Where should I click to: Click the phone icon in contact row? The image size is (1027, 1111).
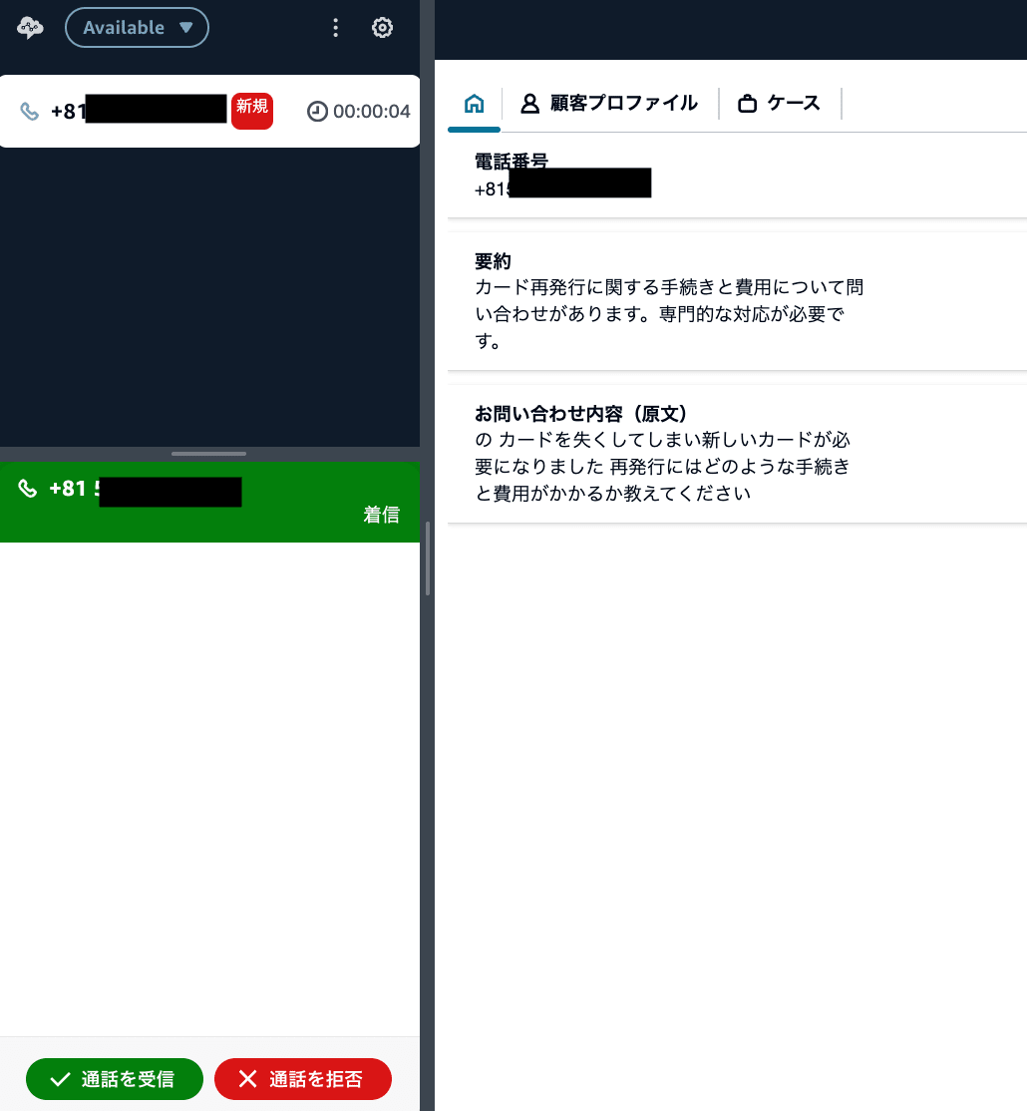point(29,112)
